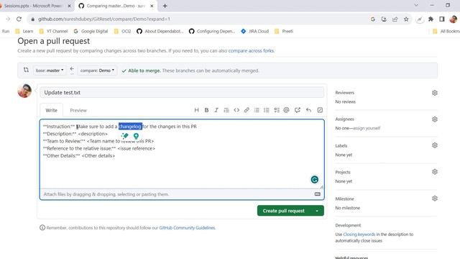Reference an issue with the cross-reference icon
This screenshot has width=460, height=259.
[x=298, y=110]
